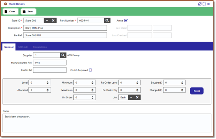
Task: Click the blue Reset button
Action: [x=197, y=91]
